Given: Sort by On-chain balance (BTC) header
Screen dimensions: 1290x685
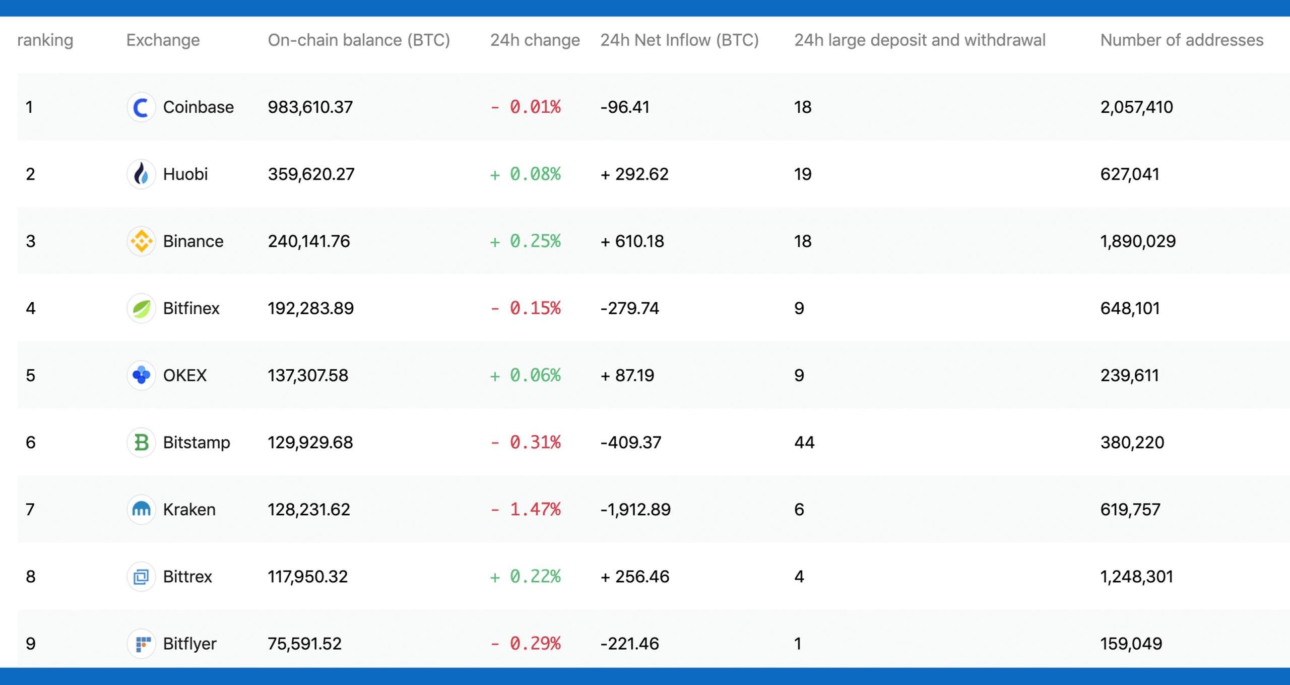Looking at the screenshot, I should coord(358,40).
